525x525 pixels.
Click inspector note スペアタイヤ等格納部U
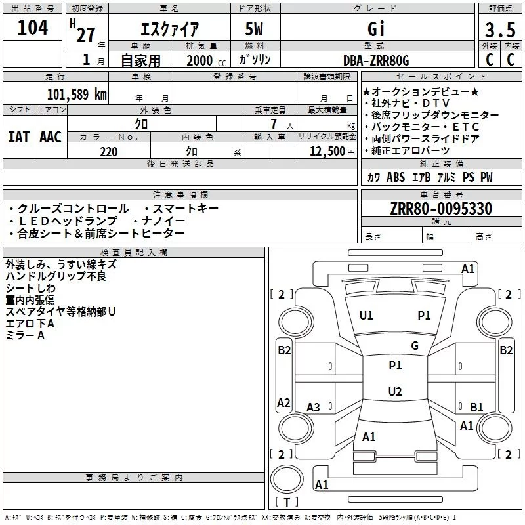tap(60, 311)
